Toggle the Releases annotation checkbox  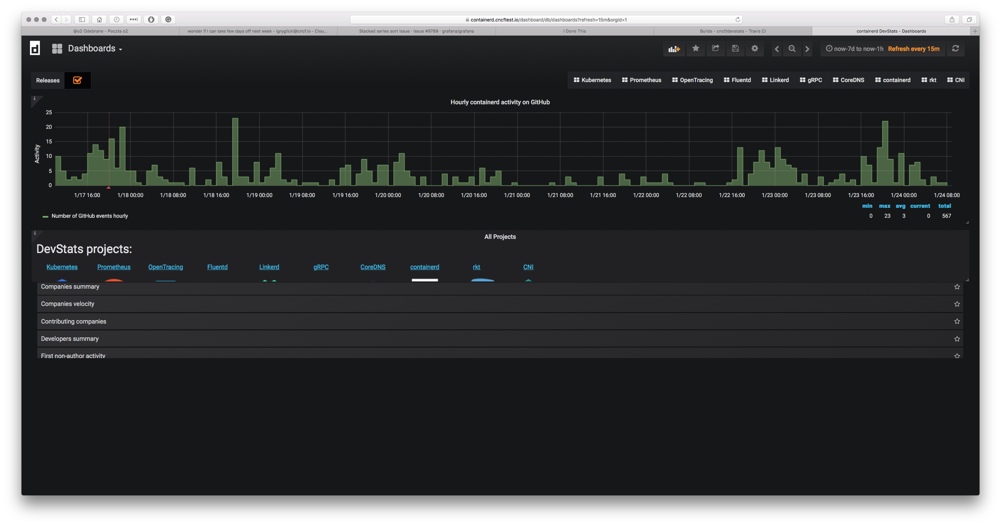coord(77,81)
